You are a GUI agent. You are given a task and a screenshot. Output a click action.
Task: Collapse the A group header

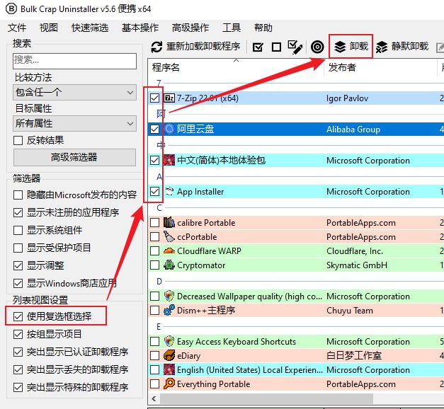(x=159, y=177)
